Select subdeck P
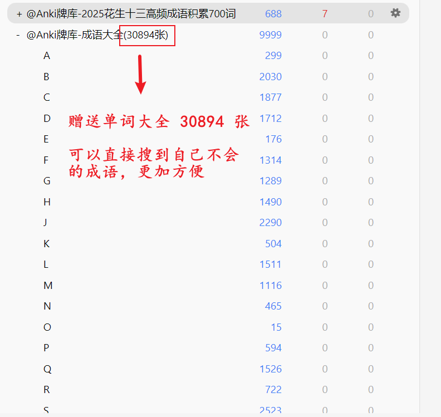The image size is (441, 417). tap(46, 348)
